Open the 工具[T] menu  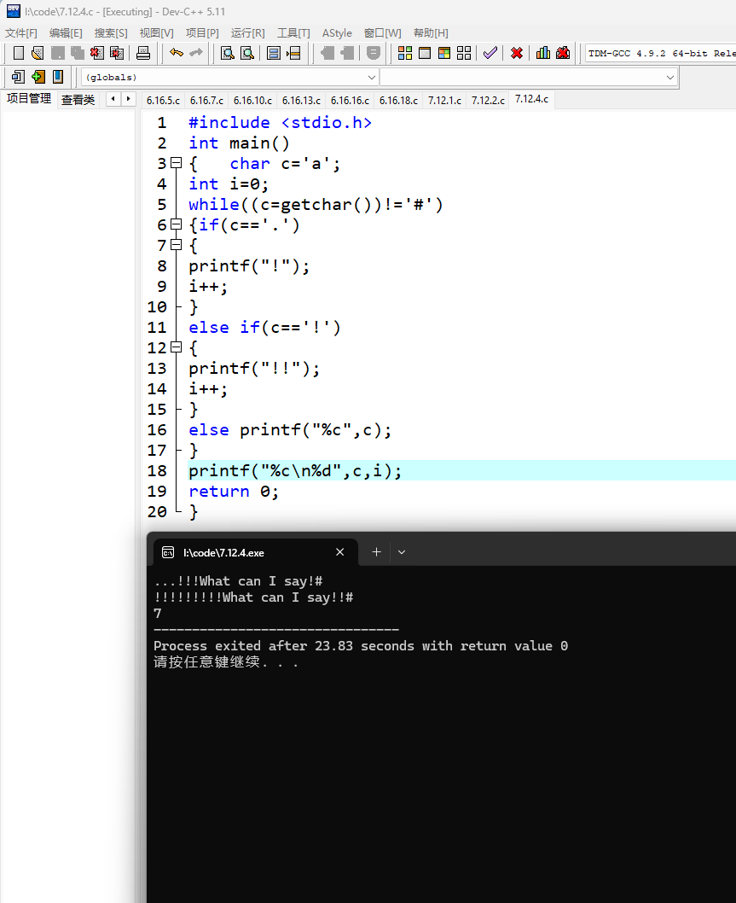[293, 32]
